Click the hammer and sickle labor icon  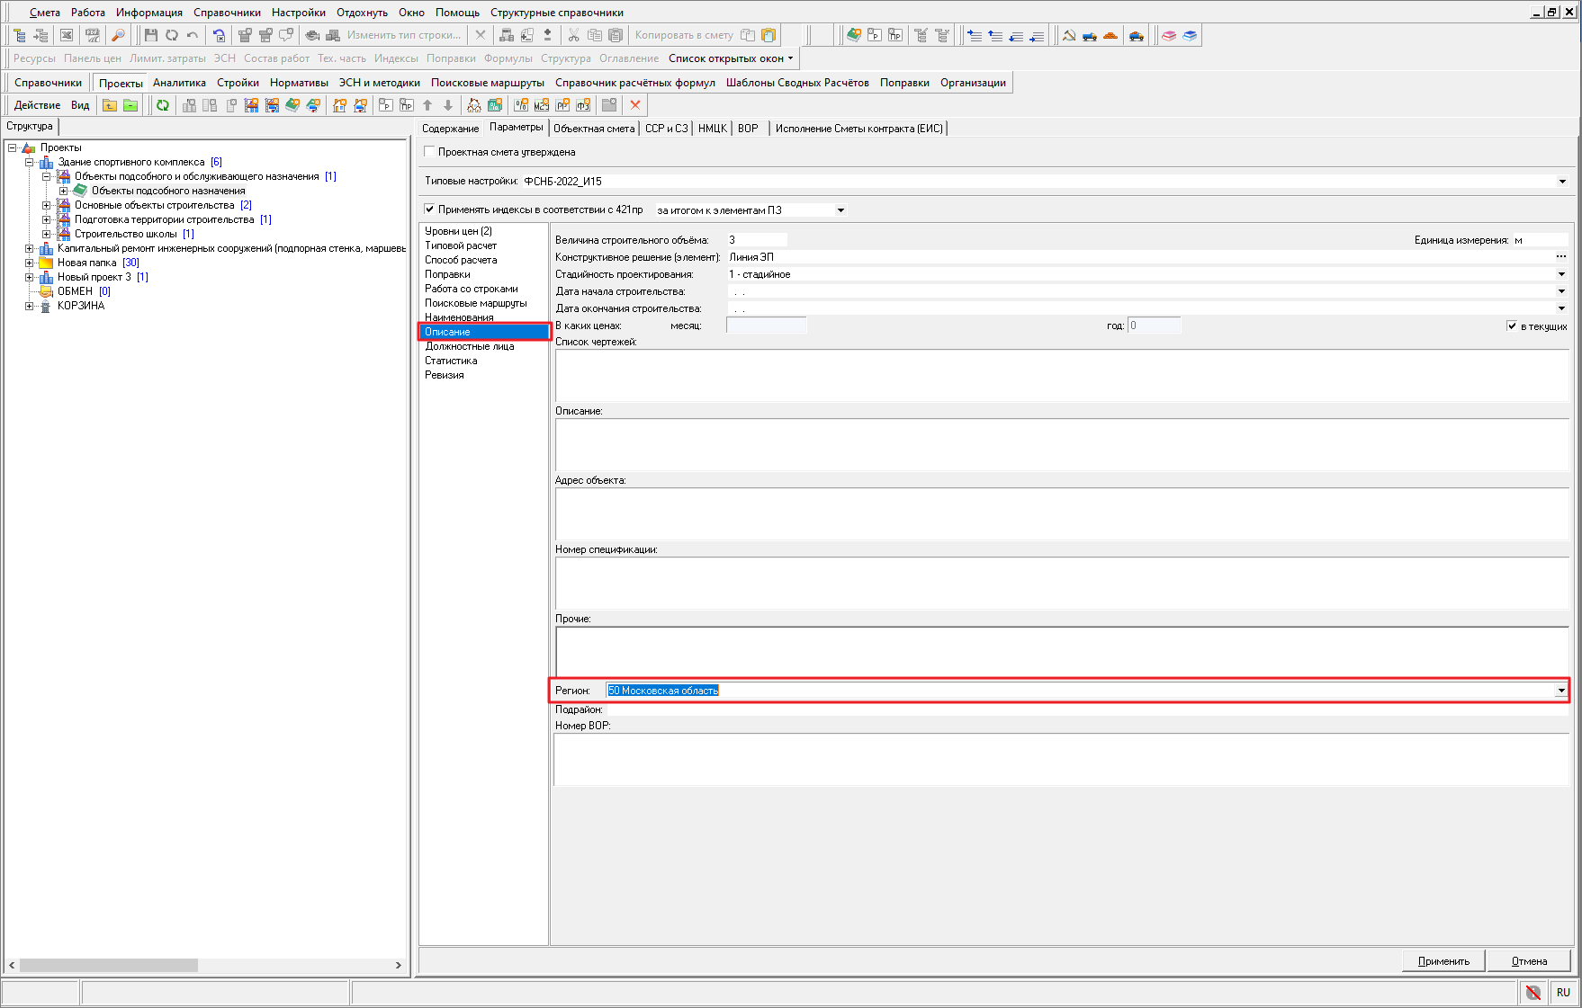[1069, 35]
